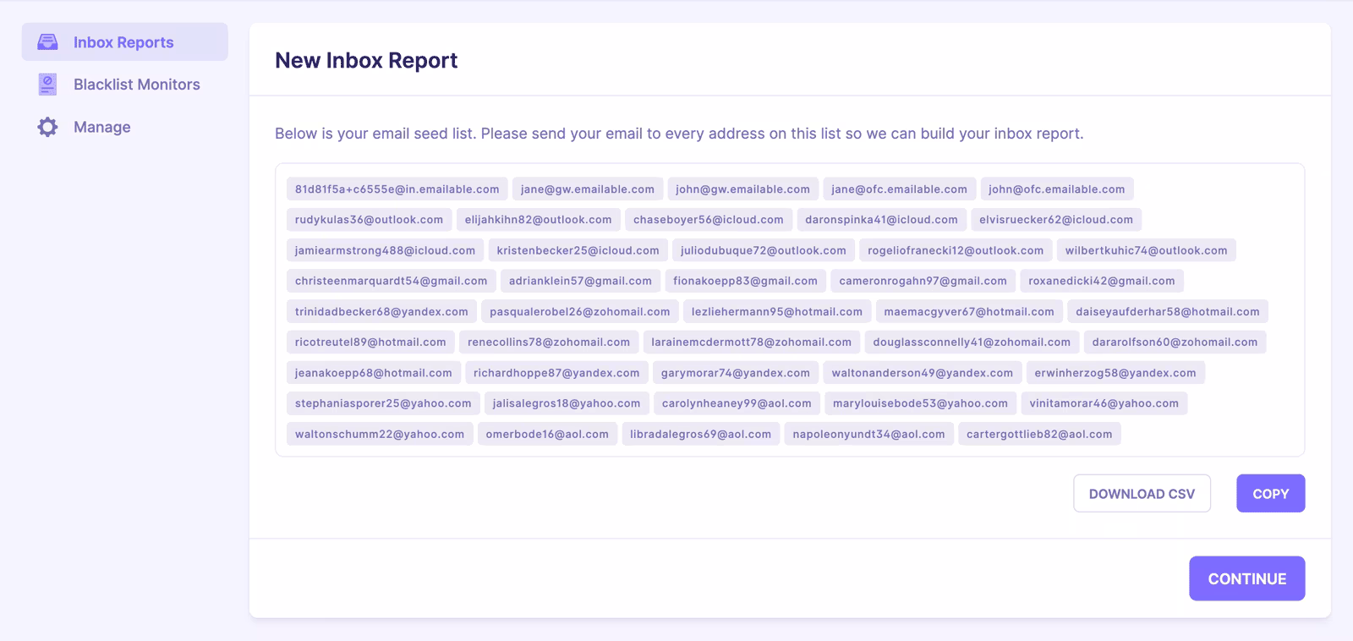
Task: Click the wilbertkuhic74@outlook.com address
Action: point(1146,251)
